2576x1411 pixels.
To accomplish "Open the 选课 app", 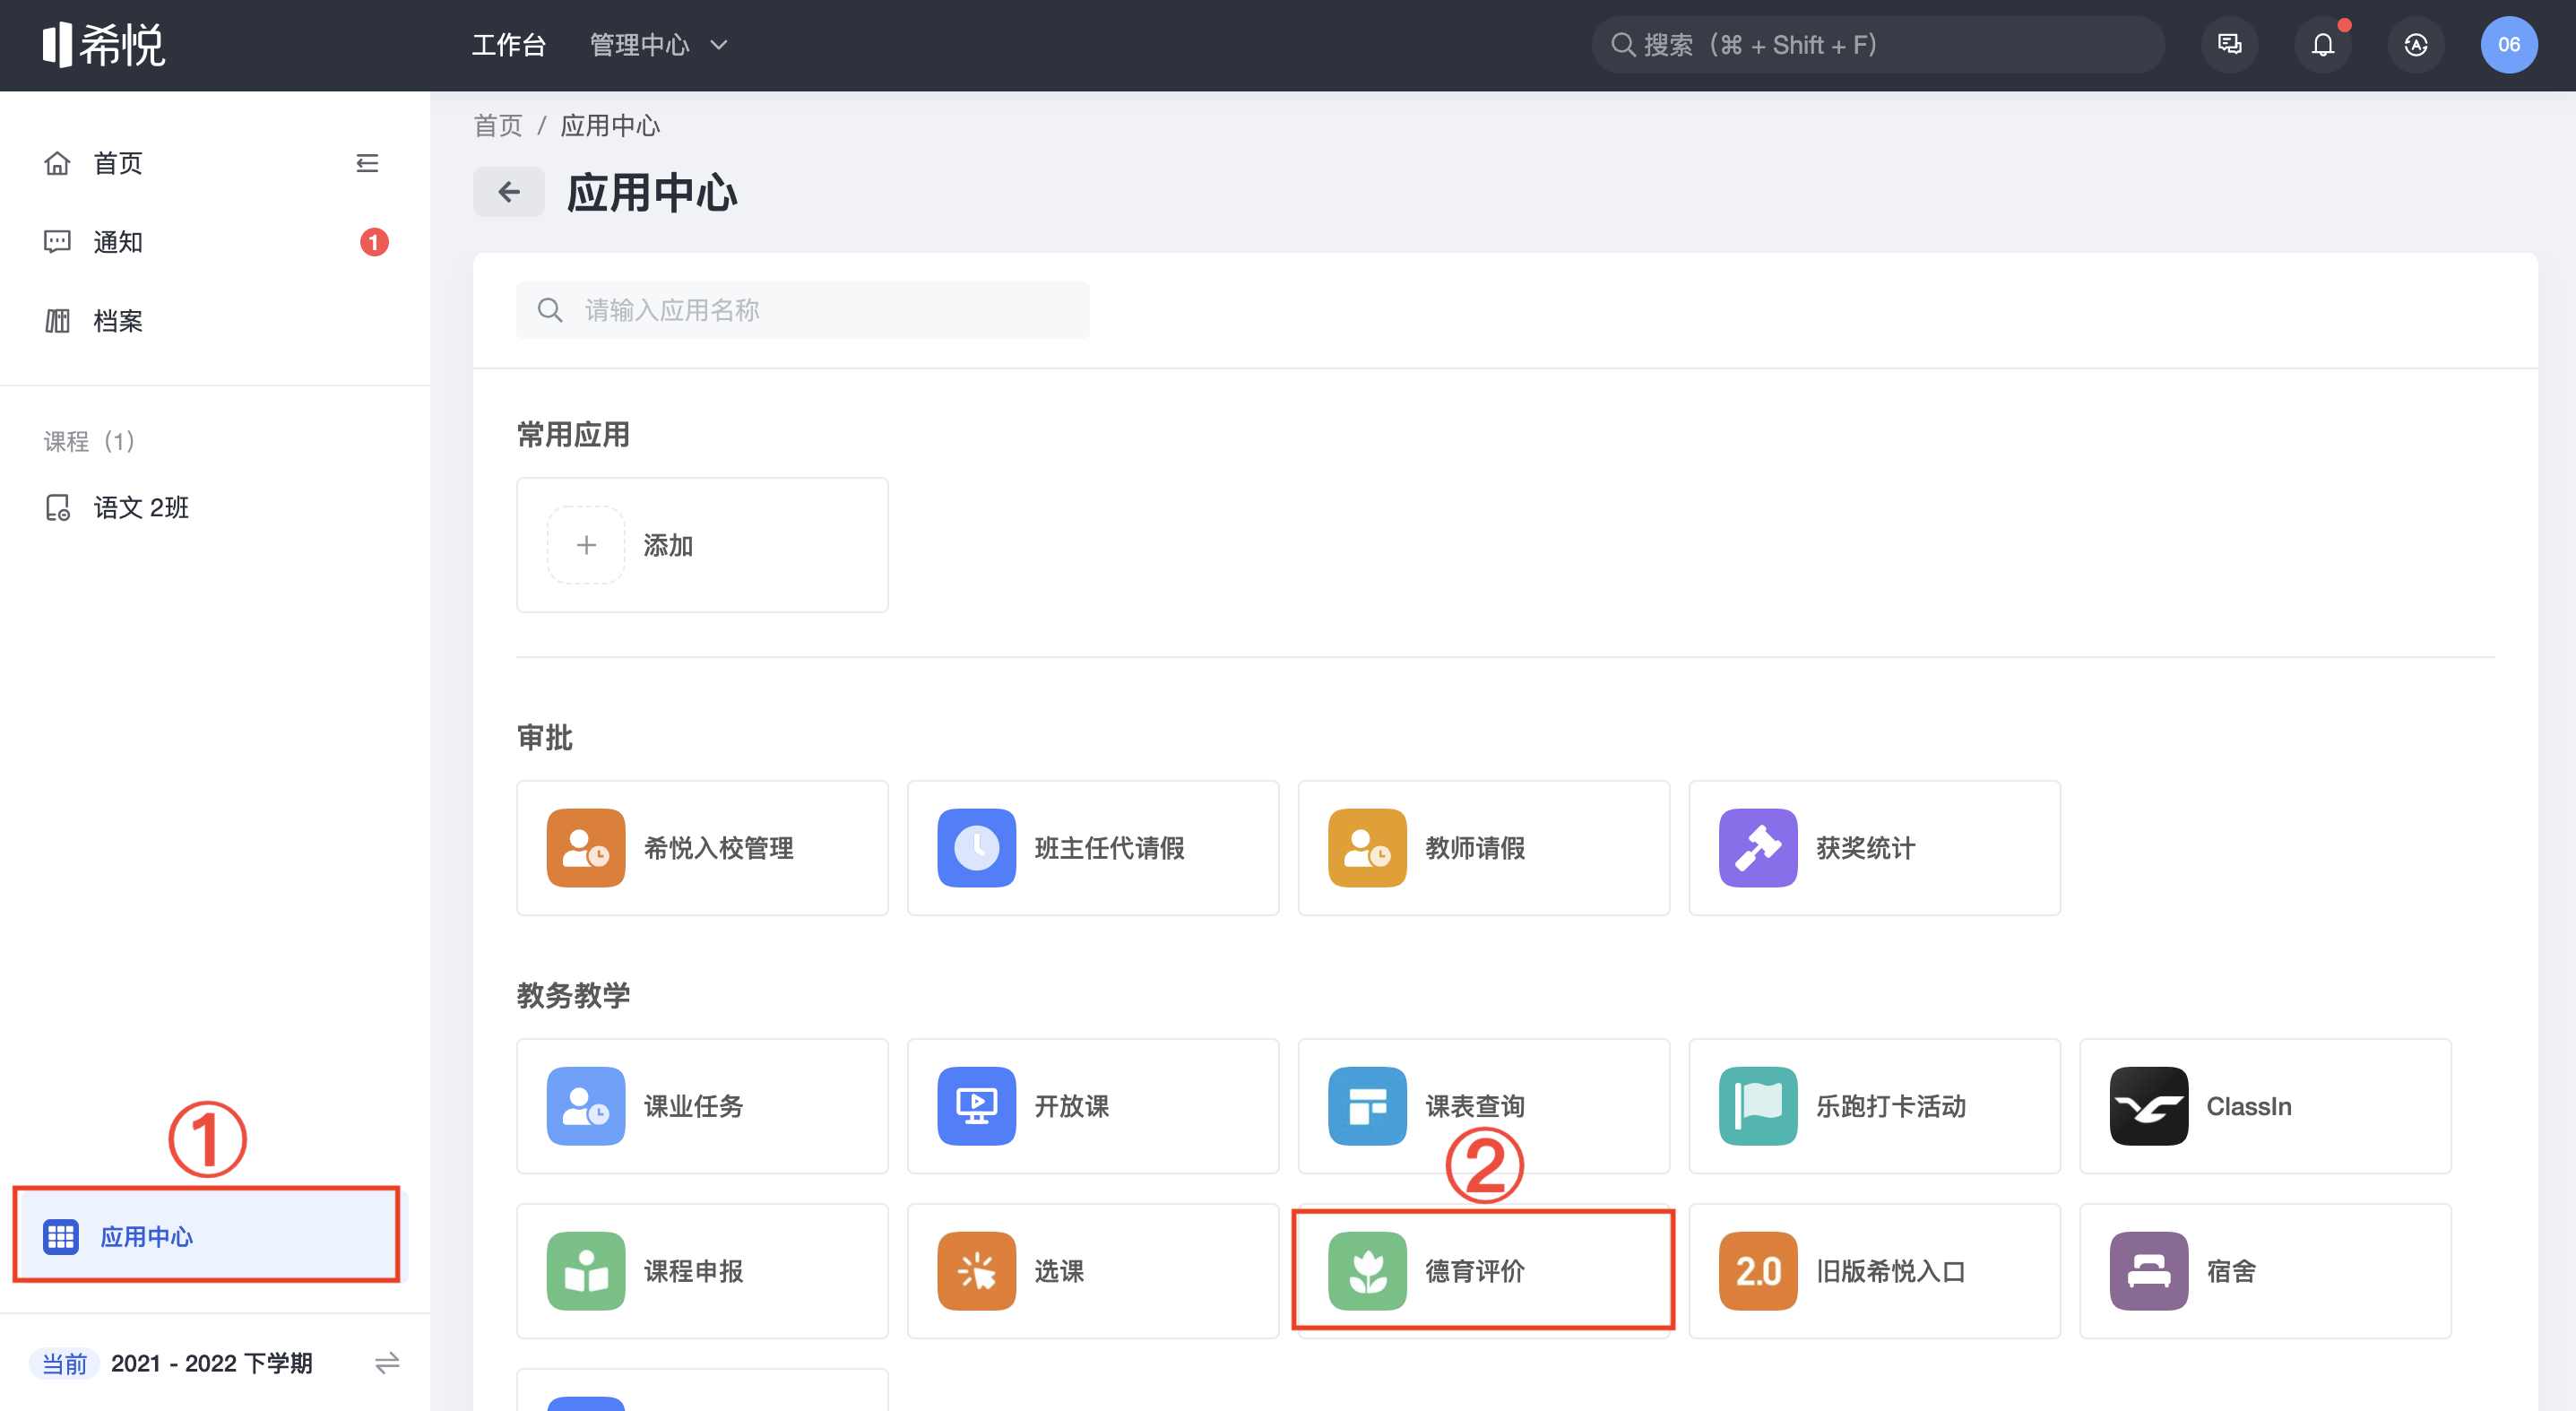I will (1093, 1271).
